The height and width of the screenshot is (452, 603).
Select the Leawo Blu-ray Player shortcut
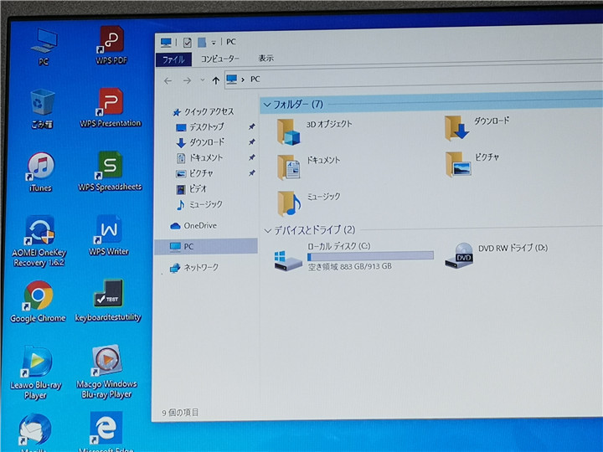[x=36, y=372]
